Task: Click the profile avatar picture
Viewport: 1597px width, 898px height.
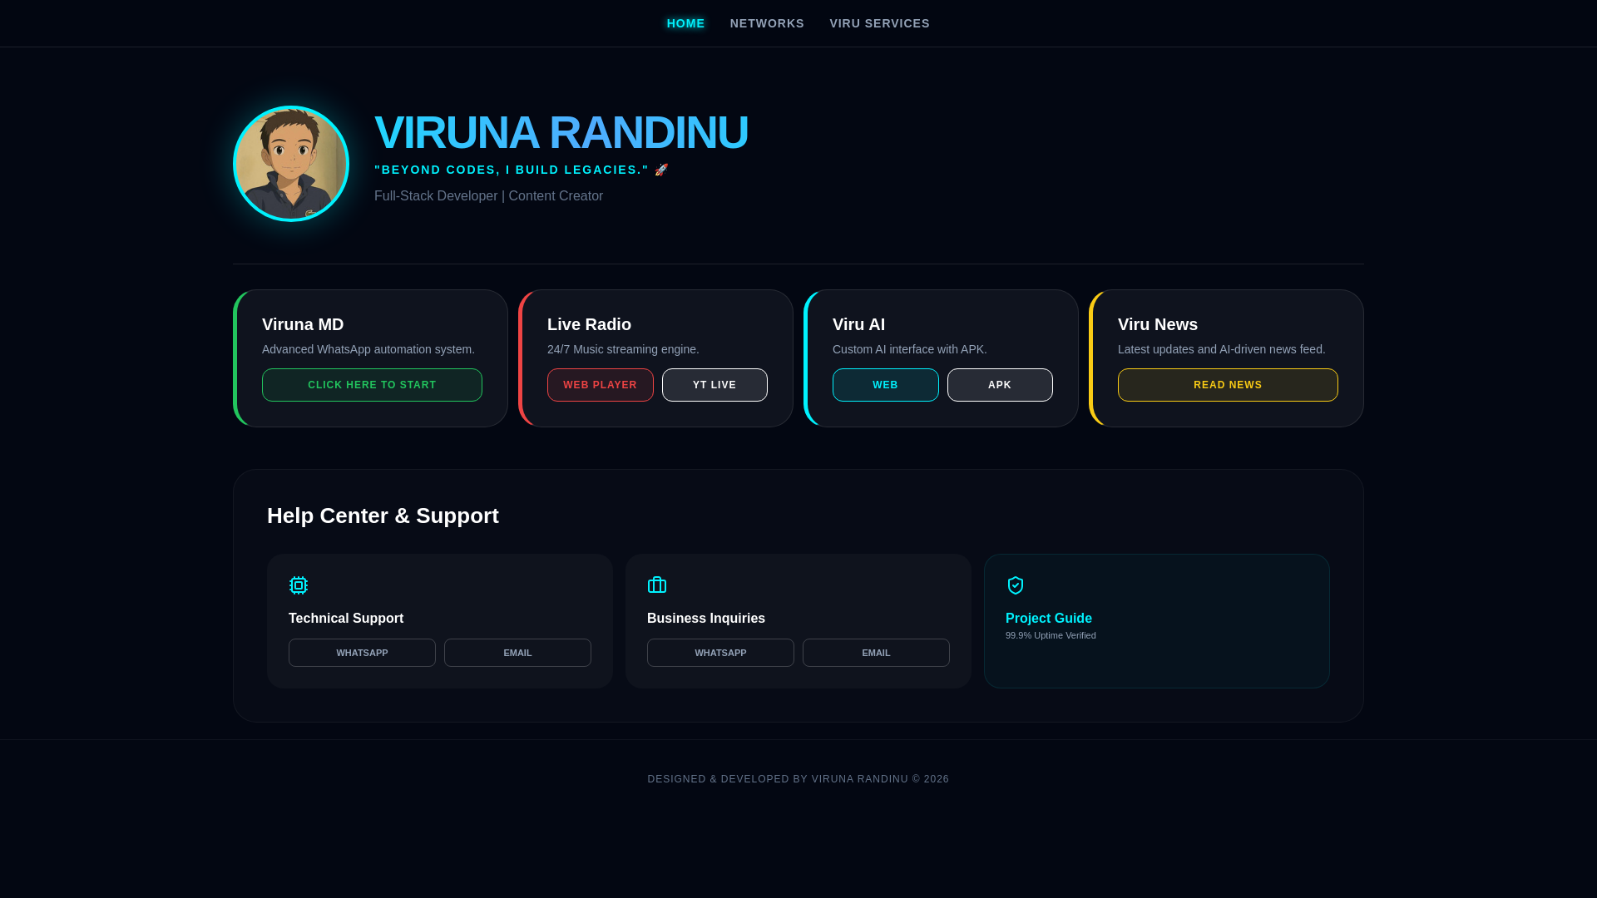Action: [x=291, y=164]
